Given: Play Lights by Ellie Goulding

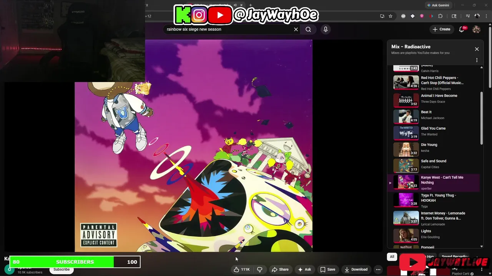Looking at the screenshot, I should pos(434,235).
